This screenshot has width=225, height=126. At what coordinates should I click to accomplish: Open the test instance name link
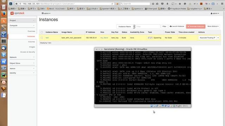(47, 38)
